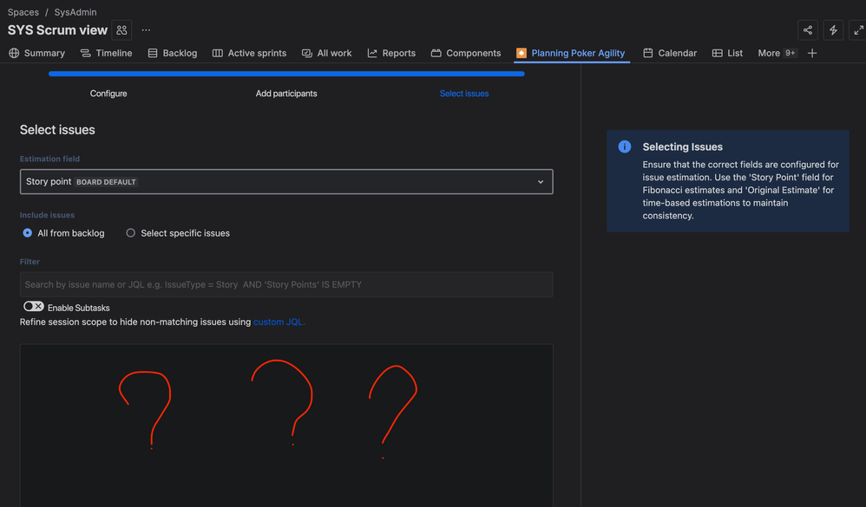The width and height of the screenshot is (866, 507).
Task: Click the plus icon to add a tab
Action: tap(812, 53)
